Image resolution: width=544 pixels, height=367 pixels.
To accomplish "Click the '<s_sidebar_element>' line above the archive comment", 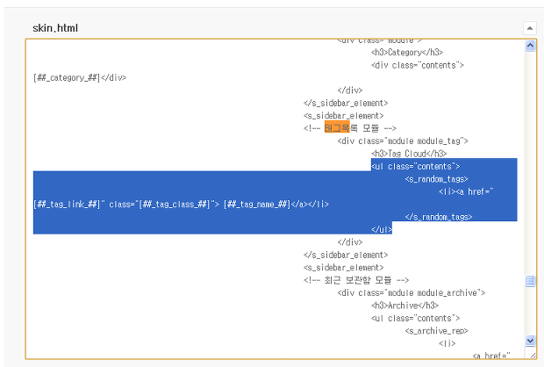I will [x=343, y=268].
